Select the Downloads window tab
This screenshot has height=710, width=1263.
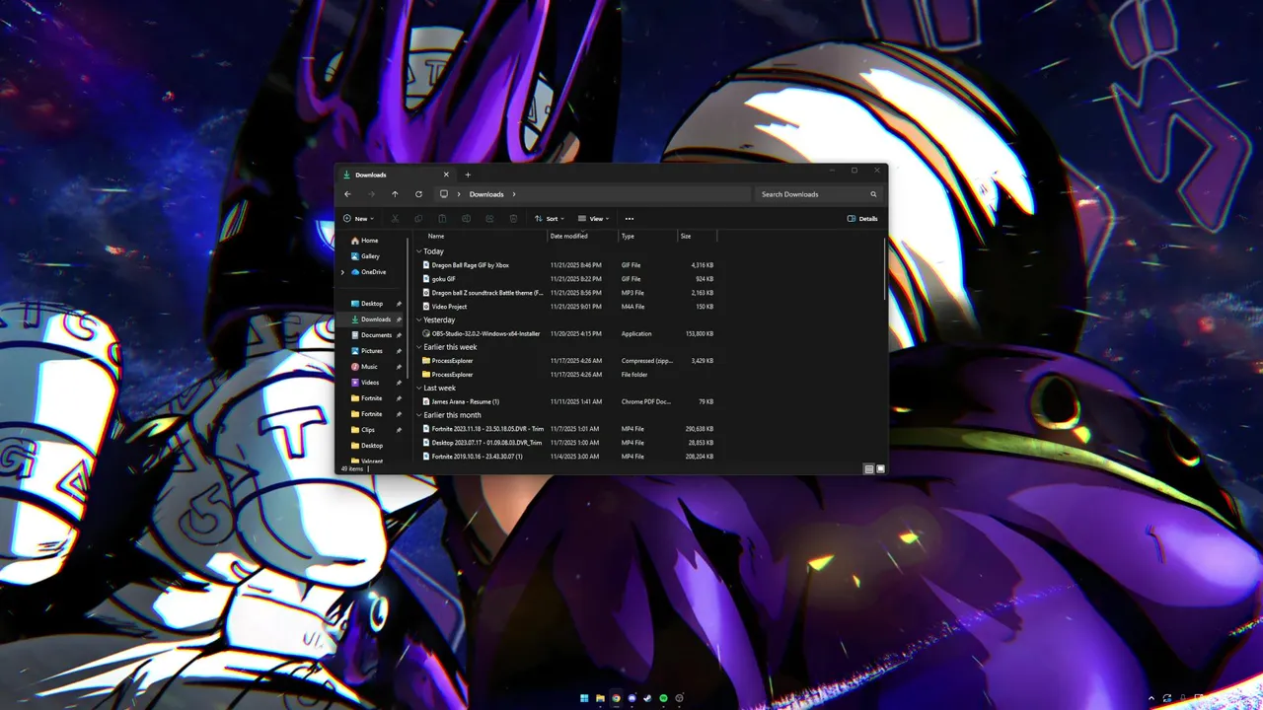point(395,175)
